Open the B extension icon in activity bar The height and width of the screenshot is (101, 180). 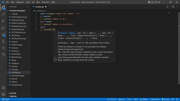3,48
